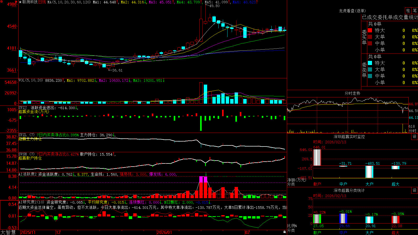Image resolution: width=418 pixels, height=235 pixels.
Task: Click the dark red 中单 buy-order swatch
Action: tap(370, 43)
